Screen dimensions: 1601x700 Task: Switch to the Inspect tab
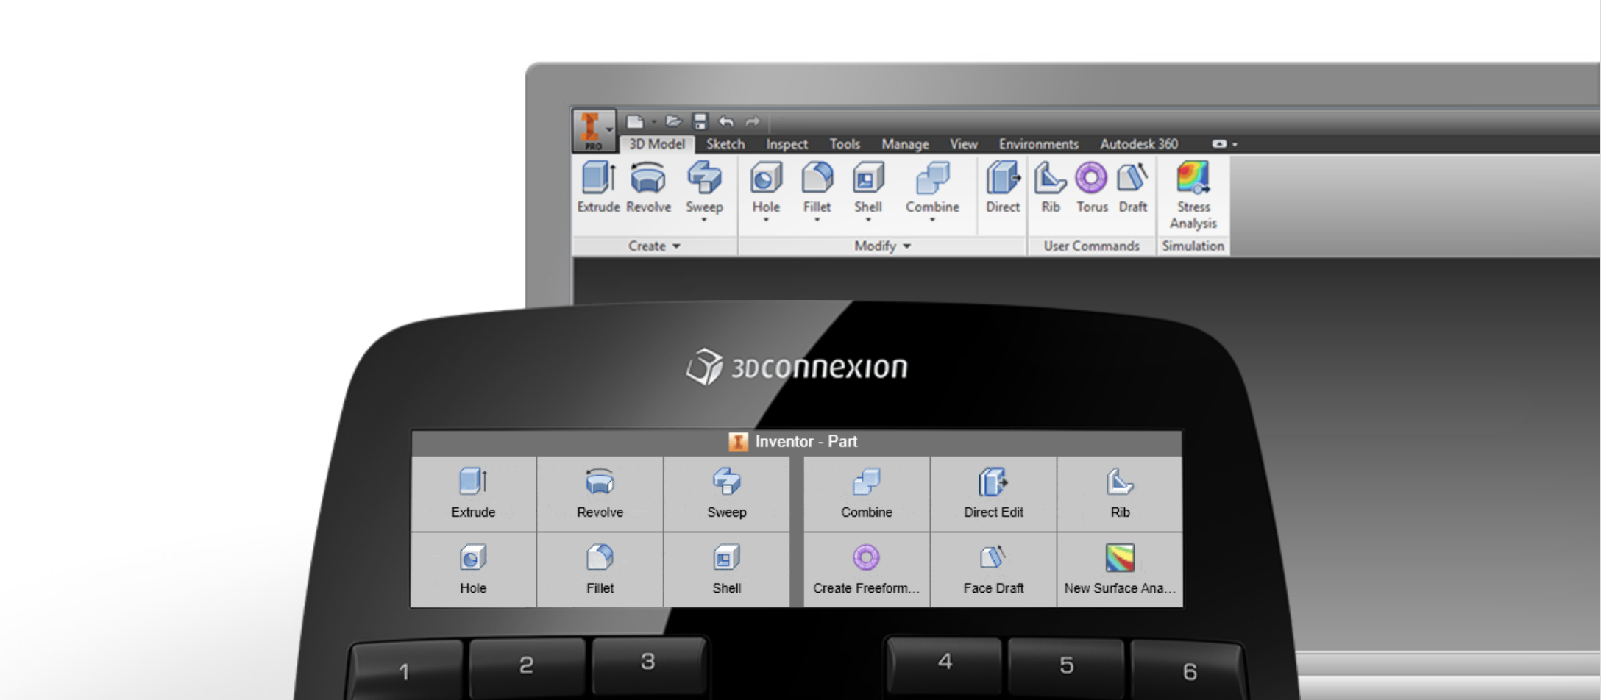point(787,144)
